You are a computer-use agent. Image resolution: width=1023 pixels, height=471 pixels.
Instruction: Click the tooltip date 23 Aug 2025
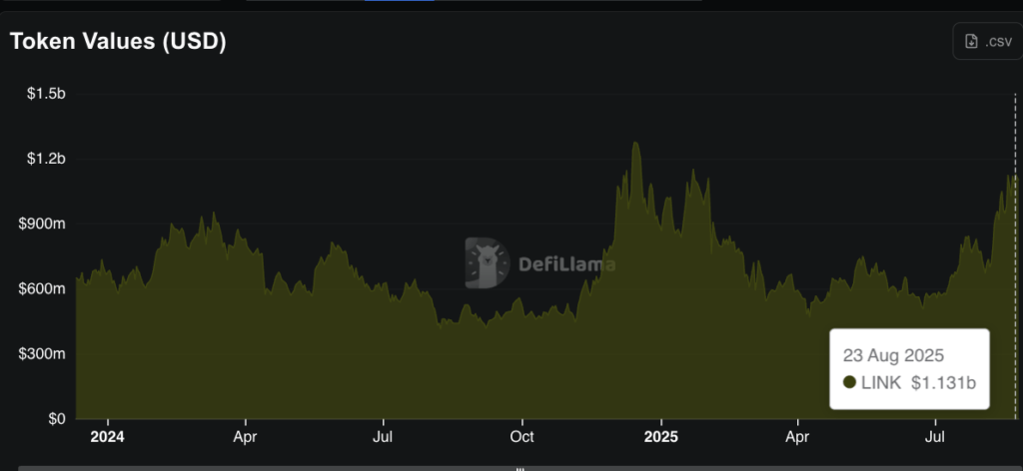(x=893, y=355)
